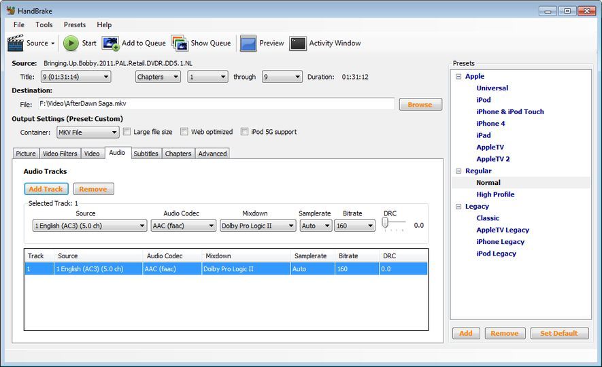Select the Classic preset
This screenshot has width=602, height=367.
tap(488, 218)
